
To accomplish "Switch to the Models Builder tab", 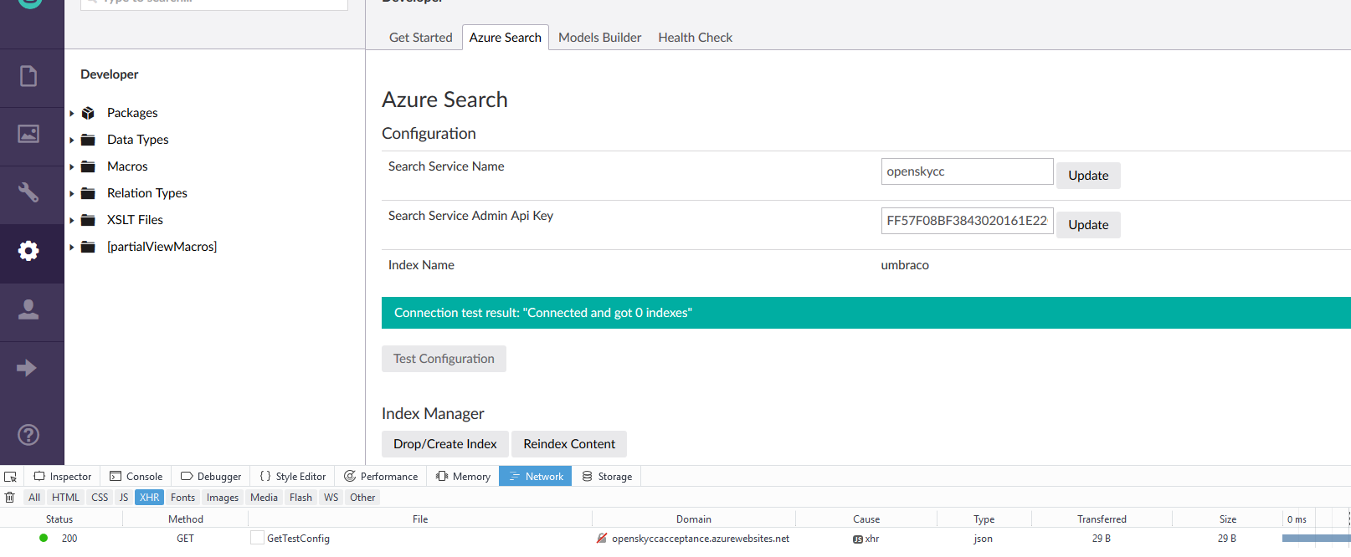I will coord(600,38).
